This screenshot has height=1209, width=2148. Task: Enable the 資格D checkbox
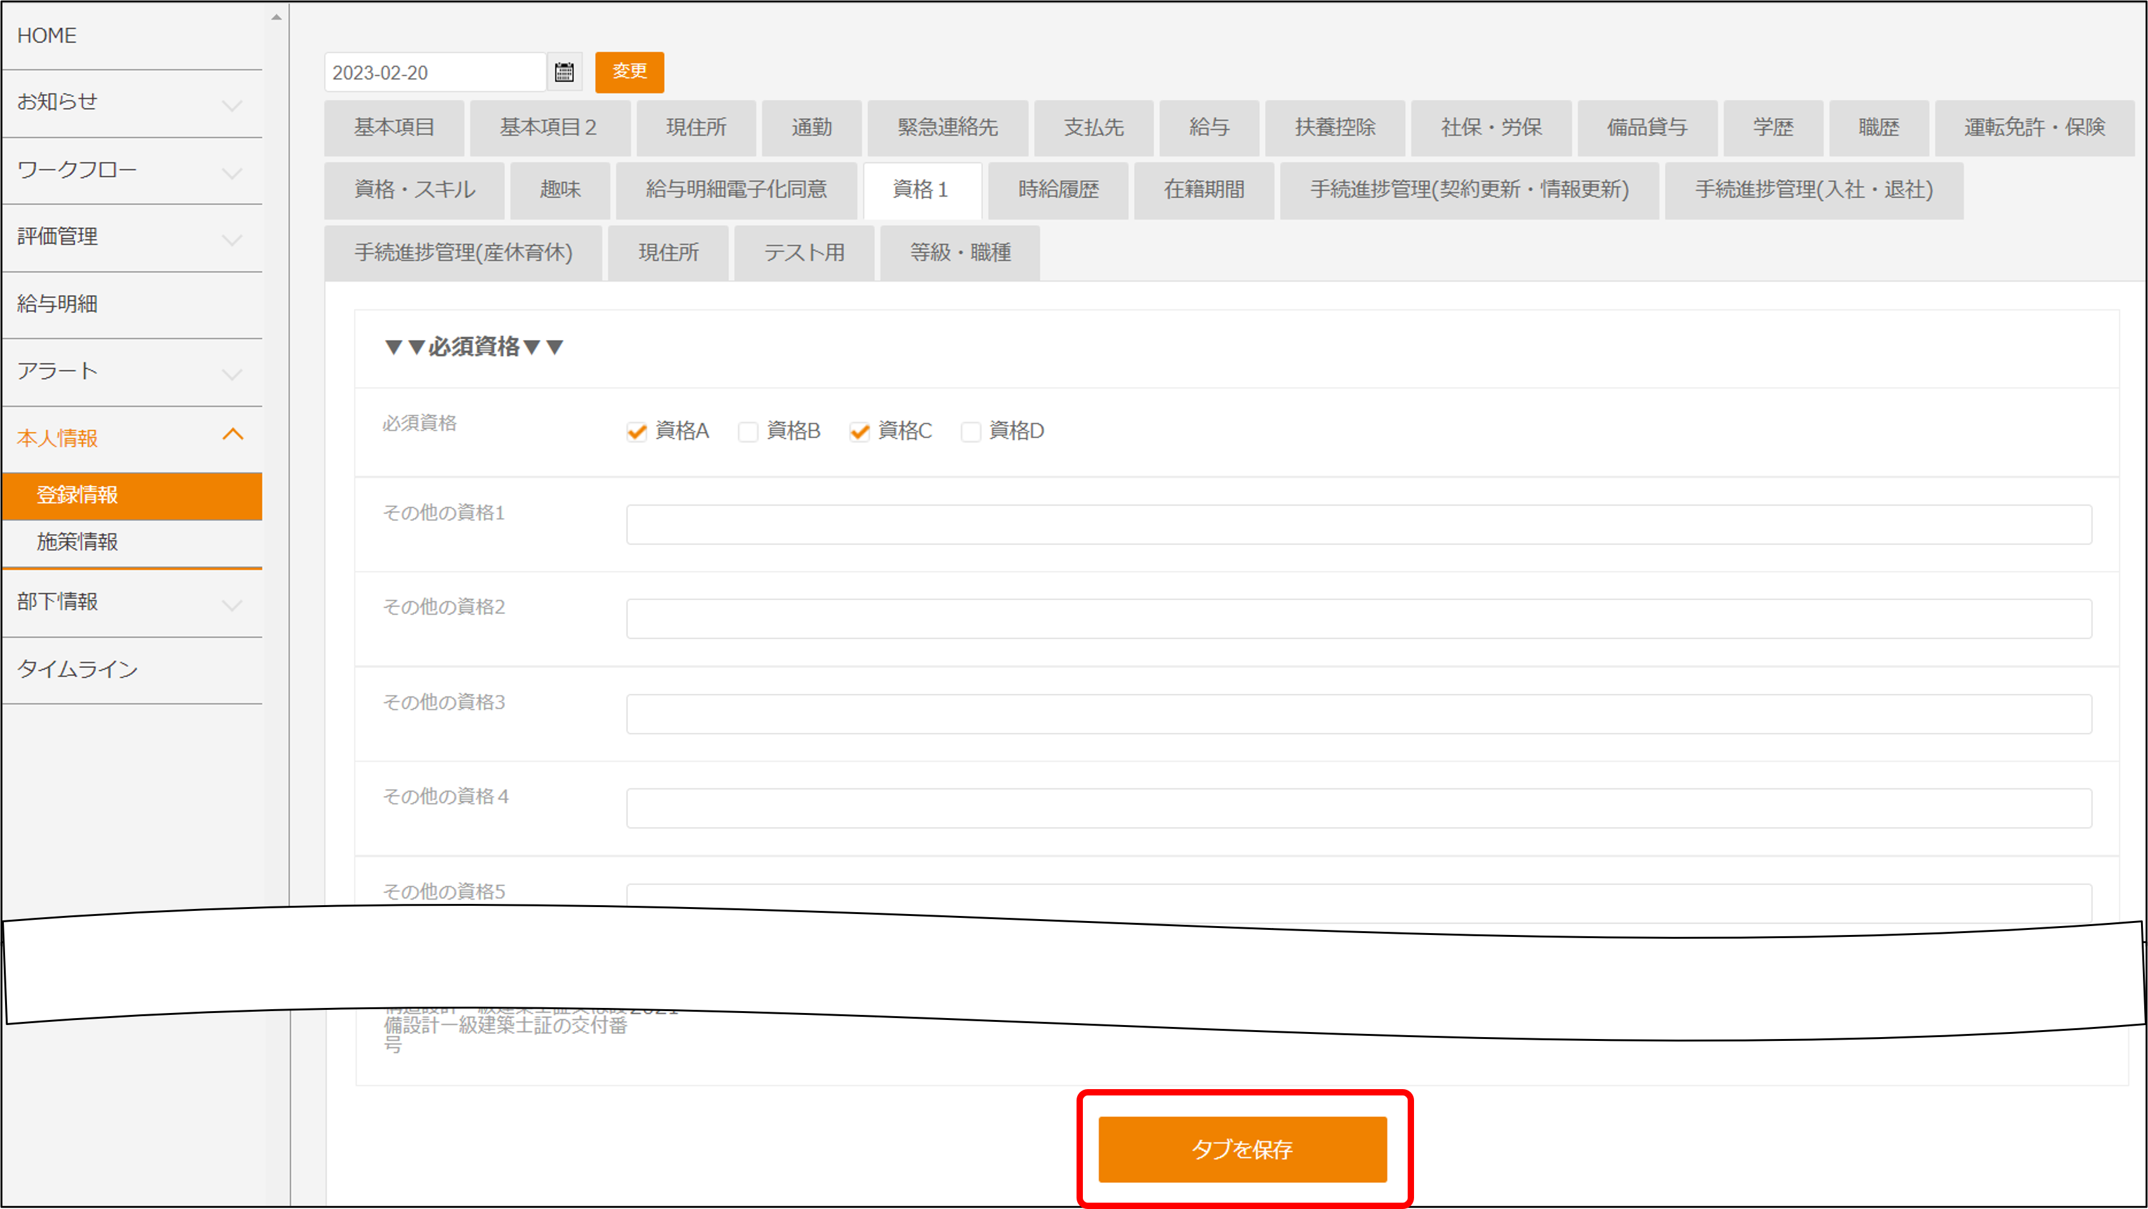[971, 432]
